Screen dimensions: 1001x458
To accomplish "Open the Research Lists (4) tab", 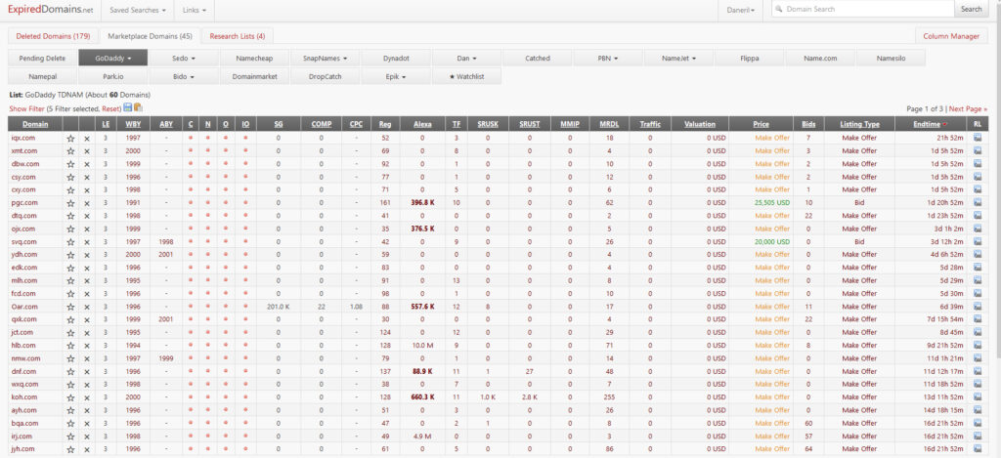I will coord(238,36).
